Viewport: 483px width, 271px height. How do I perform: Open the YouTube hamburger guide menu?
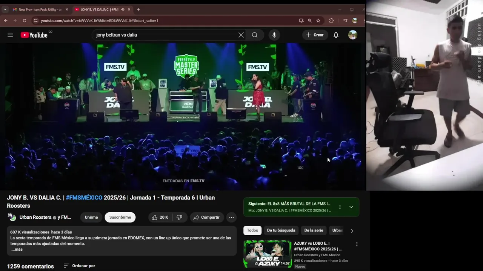[x=10, y=35]
